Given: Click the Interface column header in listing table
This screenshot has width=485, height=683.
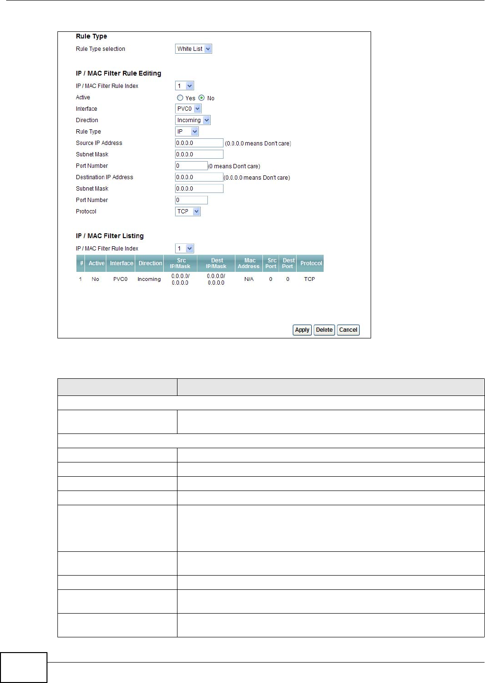Looking at the screenshot, I should click(121, 263).
